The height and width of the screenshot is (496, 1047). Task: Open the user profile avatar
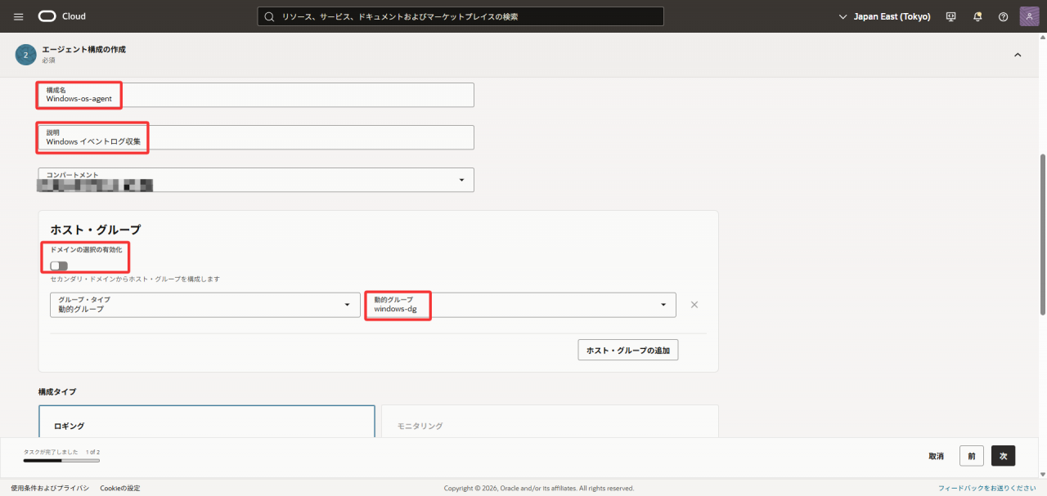pos(1029,16)
